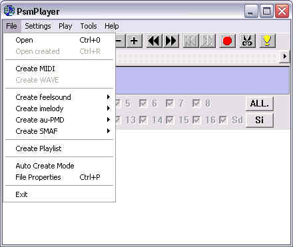Open the File menu
Screen dimensions: 293x247
(11, 26)
